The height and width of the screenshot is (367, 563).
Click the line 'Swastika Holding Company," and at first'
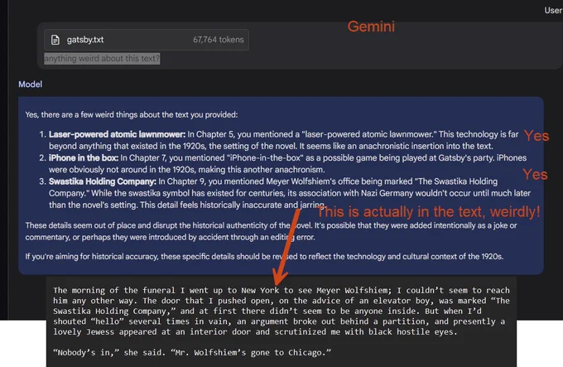pos(267,311)
